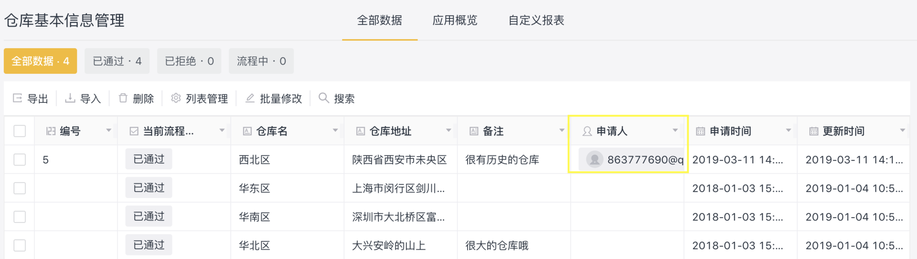Check the row for 华南区
The width and height of the screenshot is (917, 259).
click(x=20, y=217)
